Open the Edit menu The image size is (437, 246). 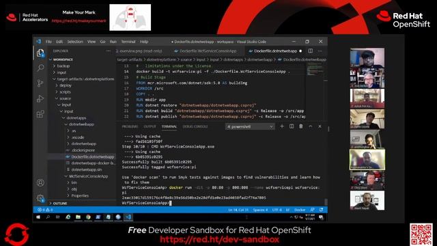(x=59, y=42)
